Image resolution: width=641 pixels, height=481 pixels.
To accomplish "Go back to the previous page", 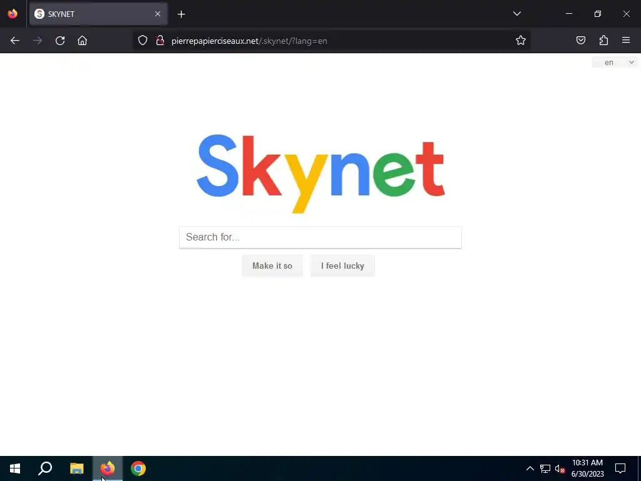I will (x=15, y=41).
